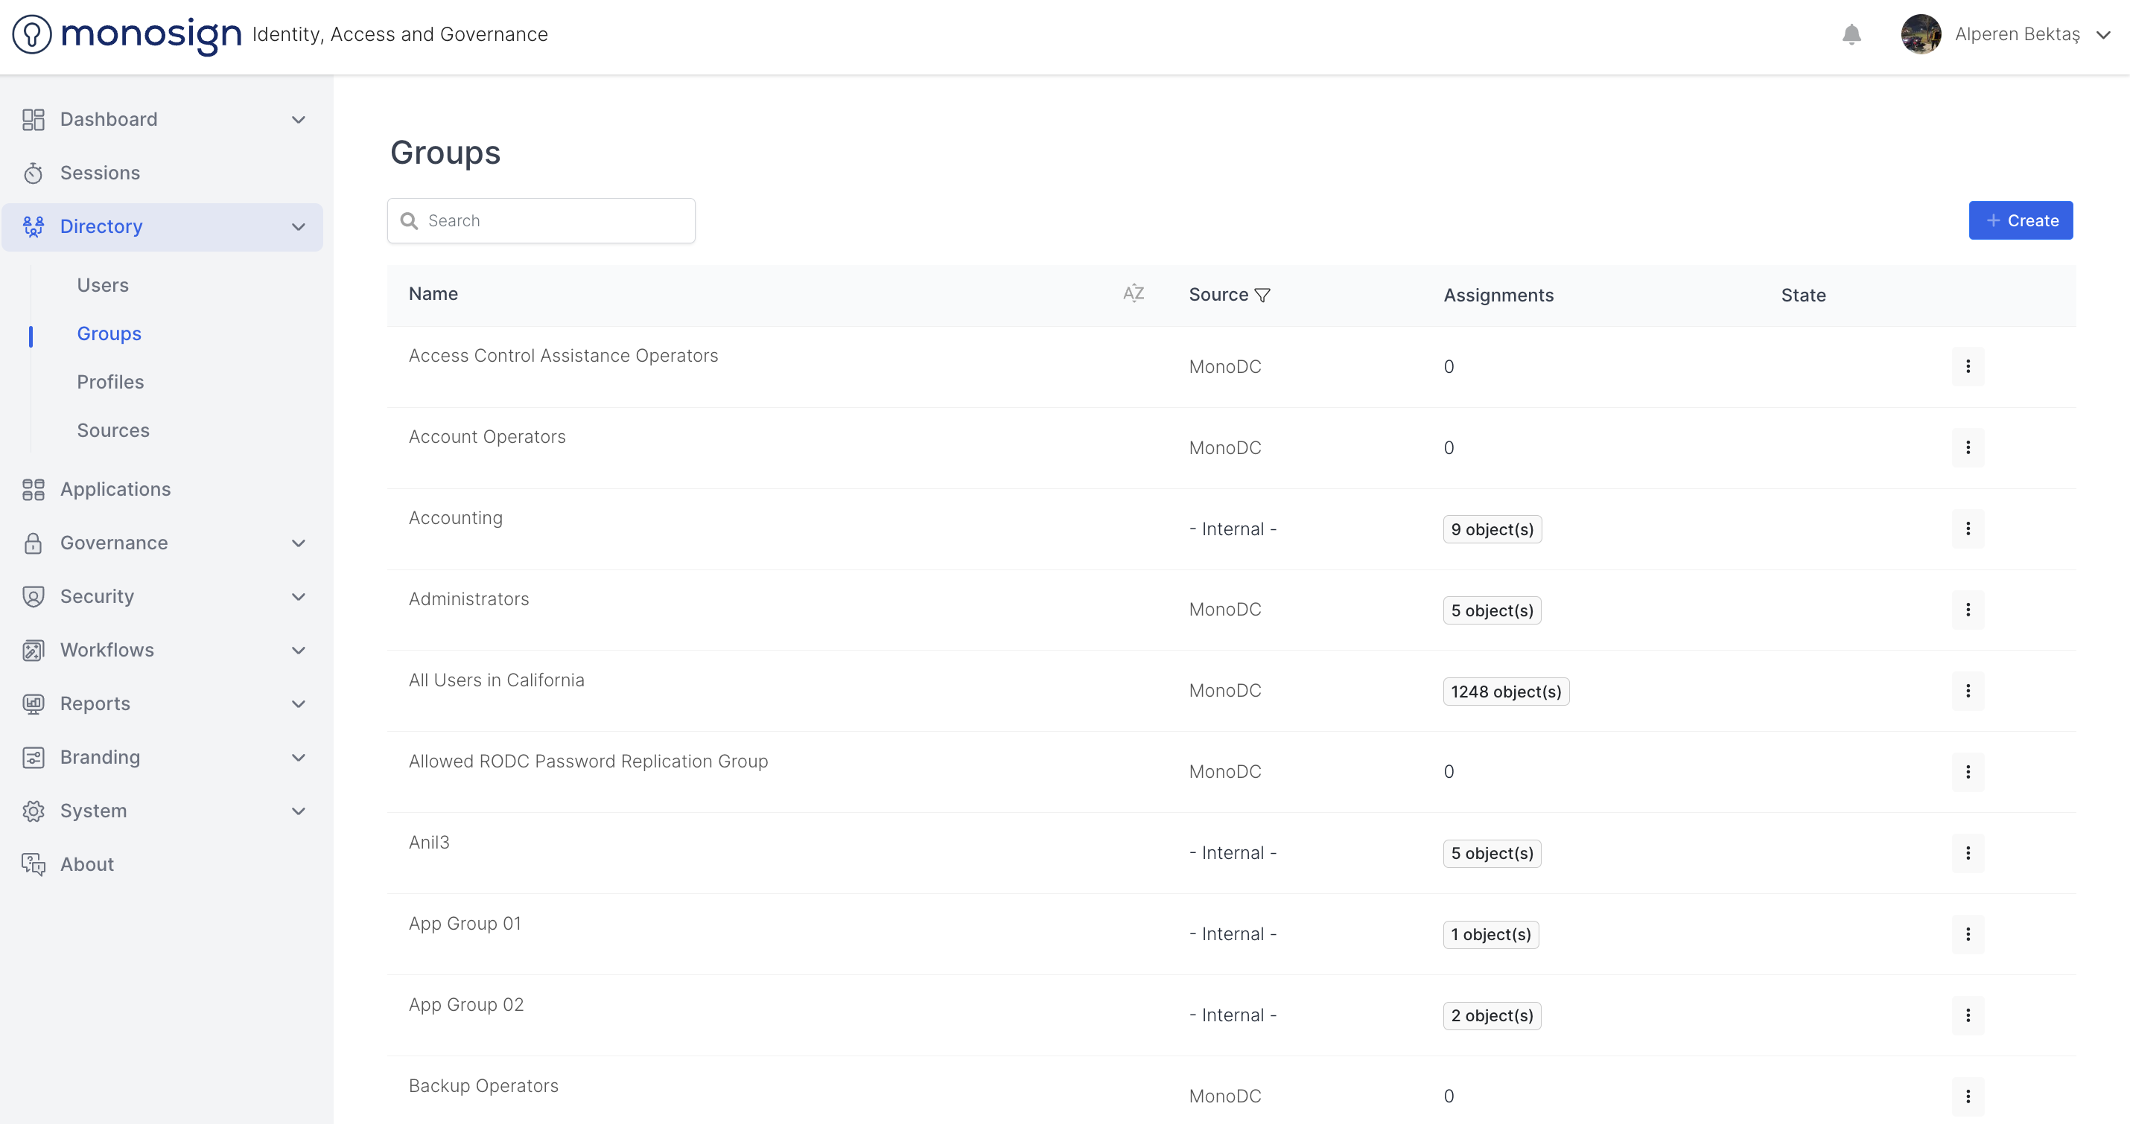Collapse the Directory section chevron

click(299, 226)
